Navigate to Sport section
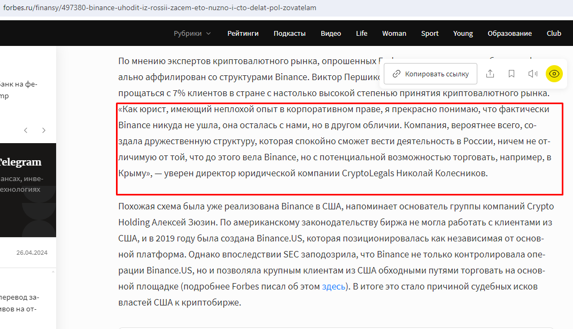Image resolution: width=573 pixels, height=329 pixels. [430, 33]
